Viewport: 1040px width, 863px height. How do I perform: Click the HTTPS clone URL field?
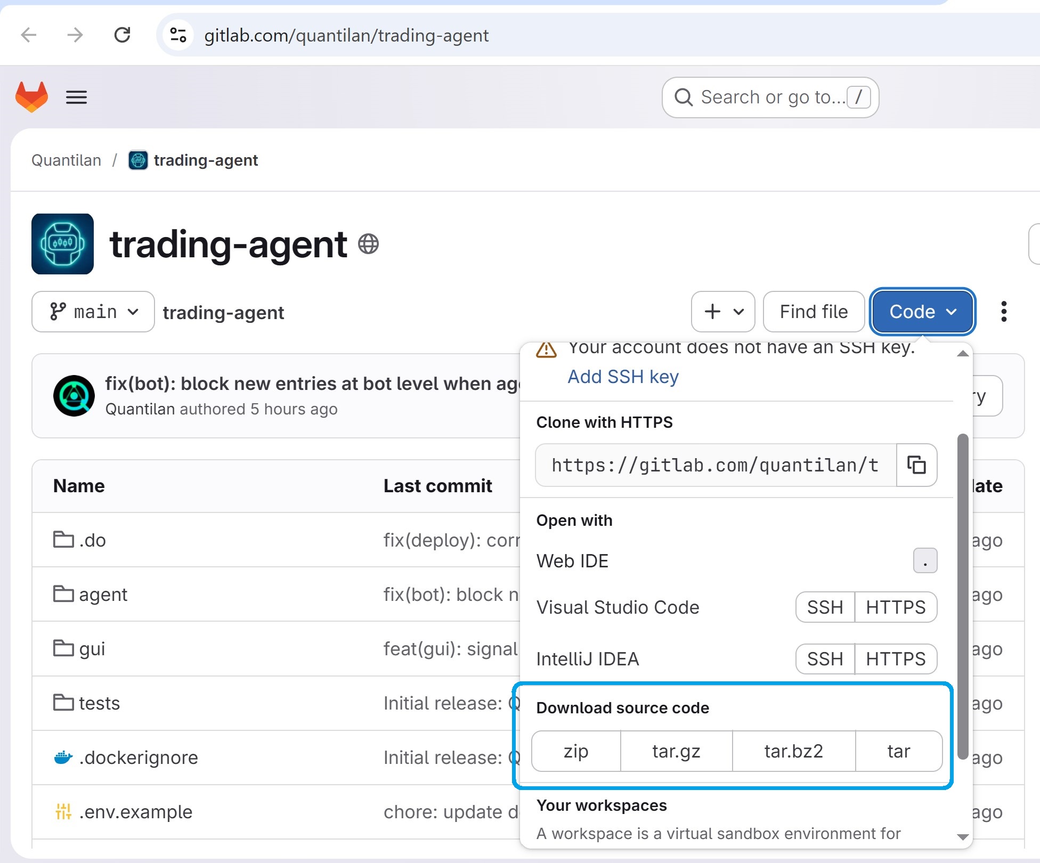tap(716, 465)
